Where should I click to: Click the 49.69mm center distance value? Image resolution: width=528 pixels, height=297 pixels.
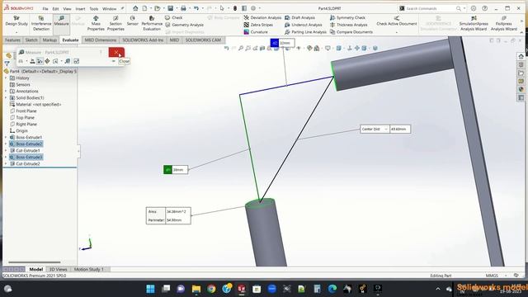click(400, 130)
